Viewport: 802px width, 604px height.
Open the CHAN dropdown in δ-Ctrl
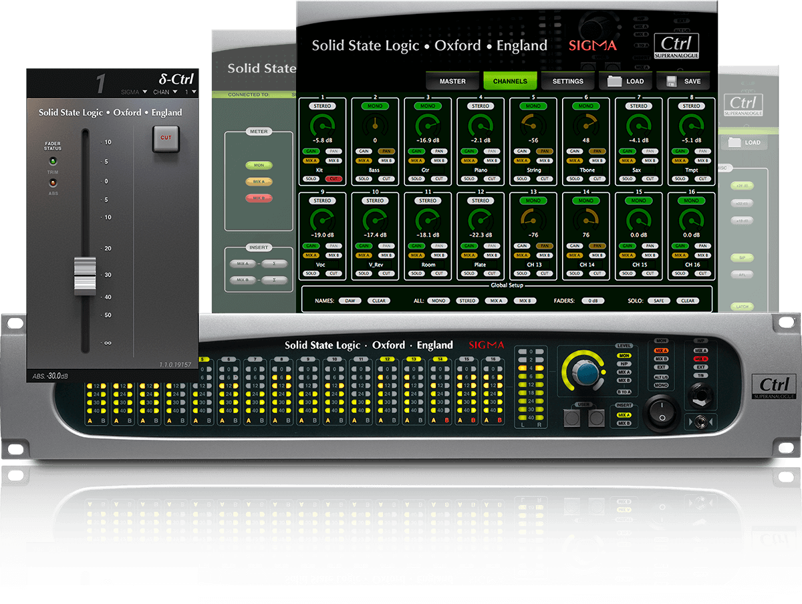165,92
